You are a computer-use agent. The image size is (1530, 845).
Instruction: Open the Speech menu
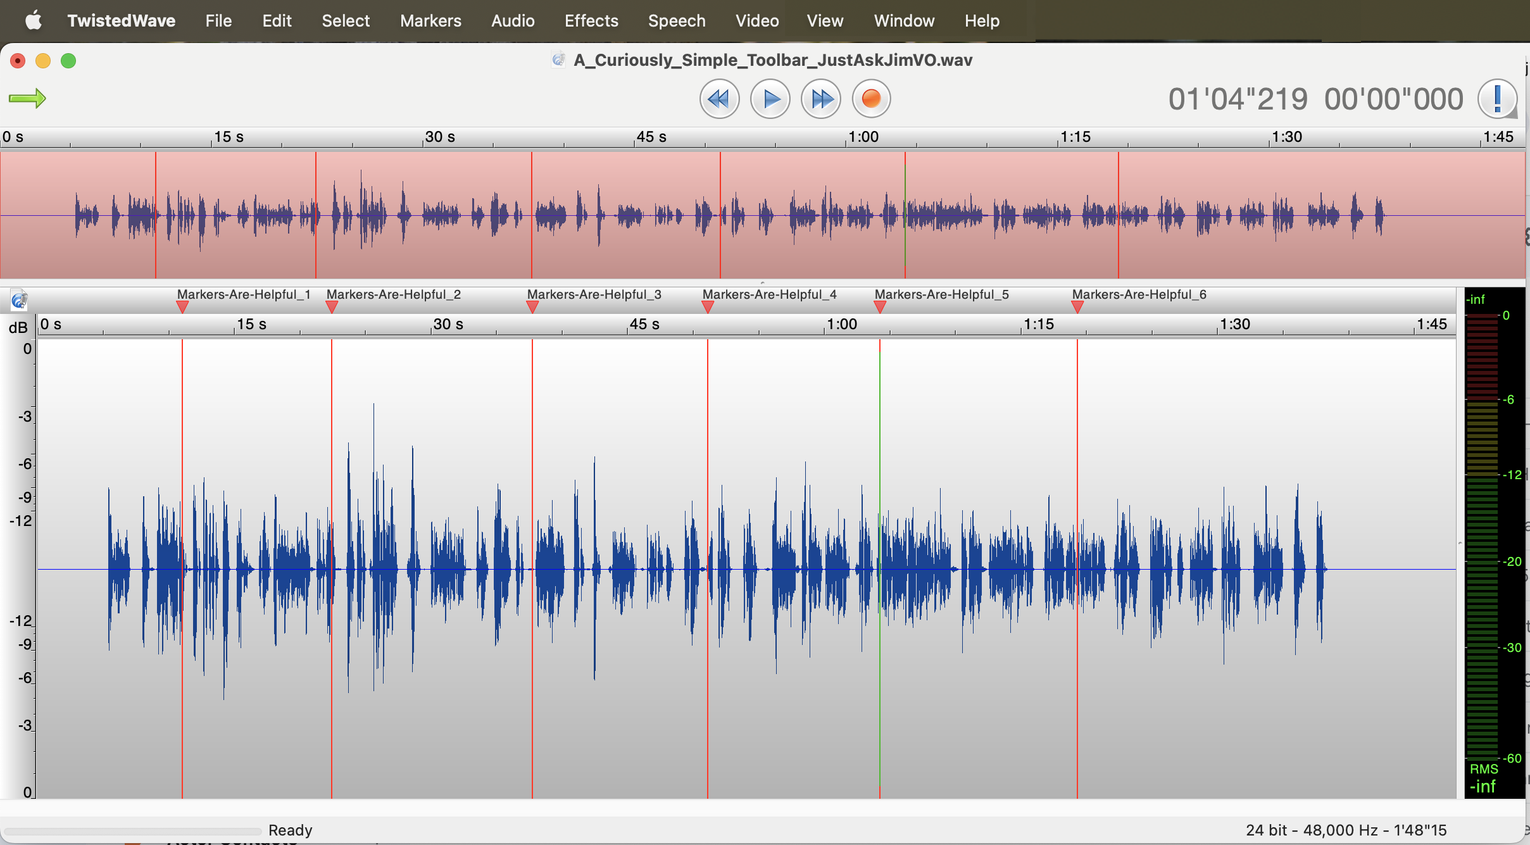coord(677,21)
